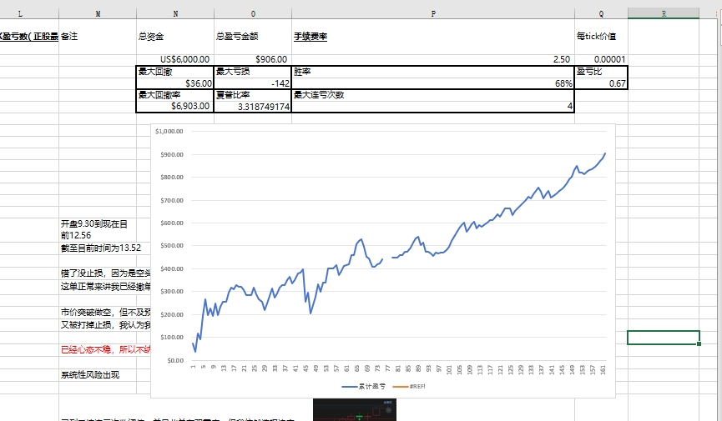This screenshot has width=722, height=421.
Task: Click the $6,903.00 max drawdown rate cell
Action: pos(175,106)
